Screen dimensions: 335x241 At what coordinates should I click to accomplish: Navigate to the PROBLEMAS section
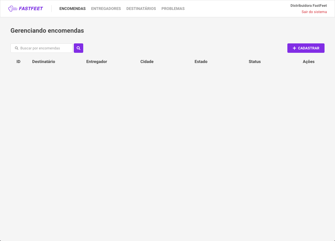(x=173, y=8)
